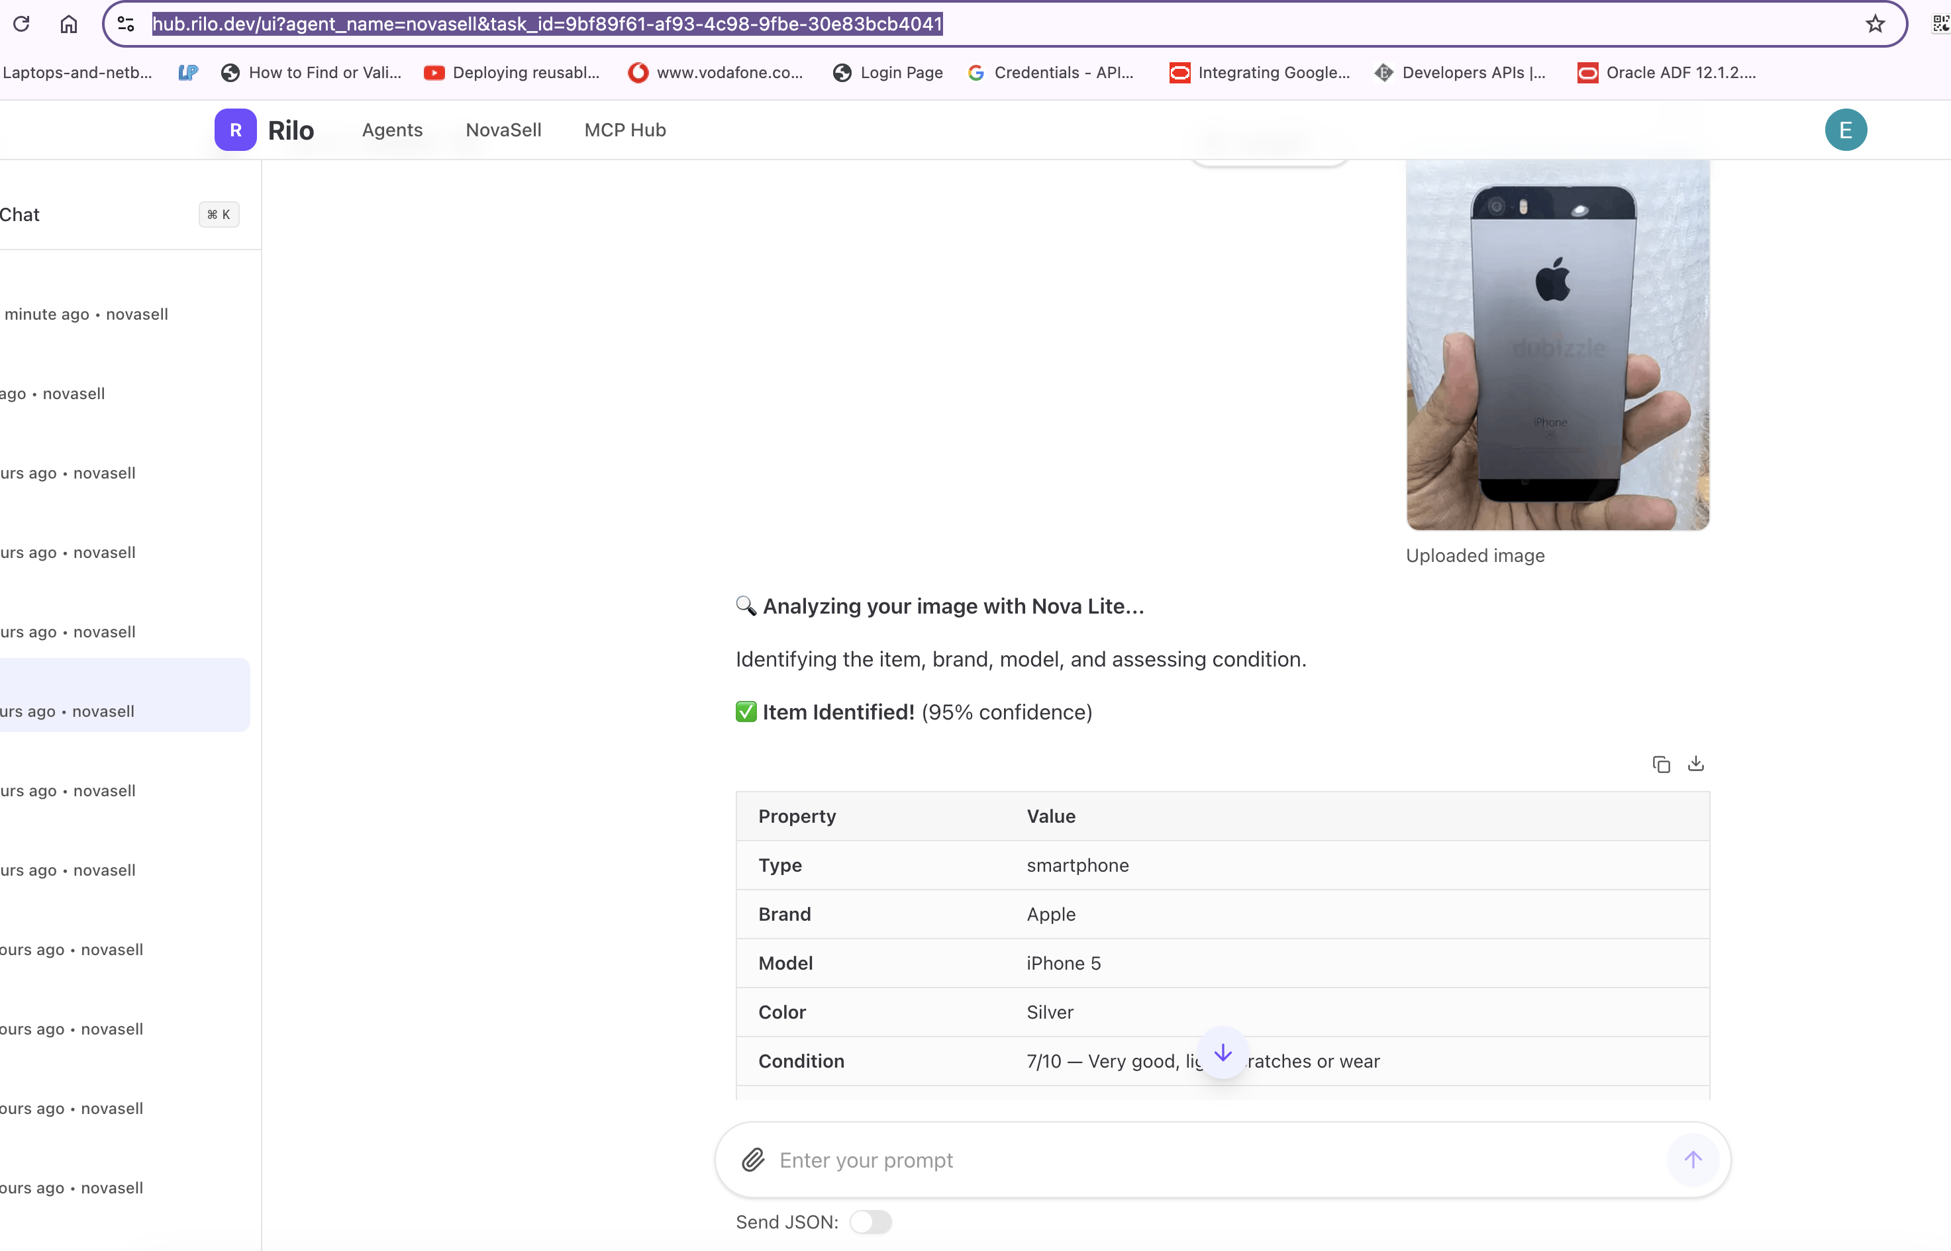Image resolution: width=1951 pixels, height=1251 pixels.
Task: Toggle the Send JSON switch
Action: pyautogui.click(x=870, y=1222)
